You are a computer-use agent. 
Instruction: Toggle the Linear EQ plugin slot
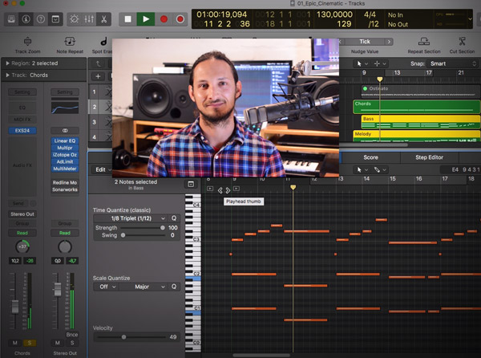click(65, 140)
